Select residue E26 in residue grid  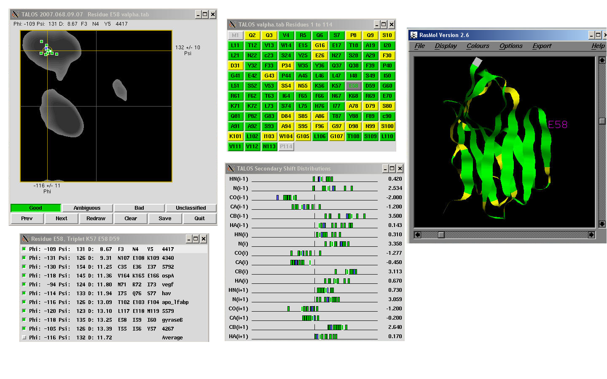pyautogui.click(x=320, y=56)
